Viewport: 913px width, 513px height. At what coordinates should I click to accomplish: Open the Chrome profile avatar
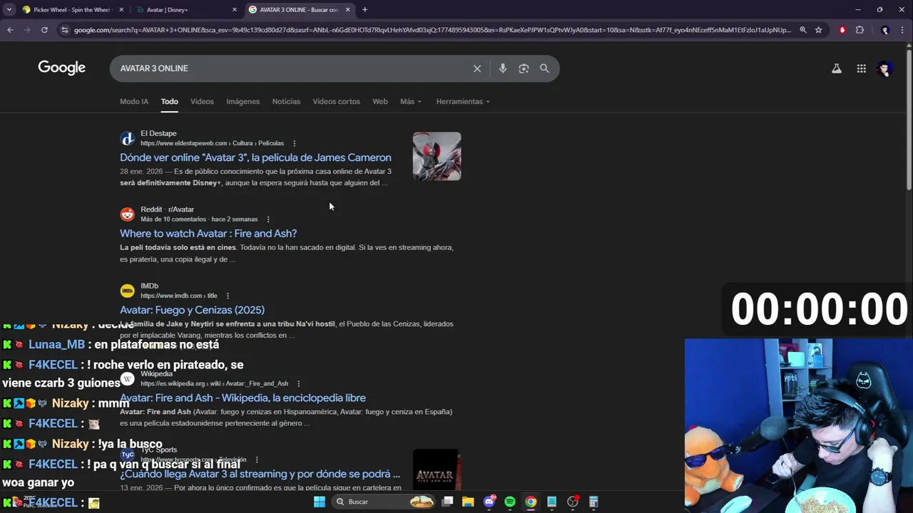885,30
